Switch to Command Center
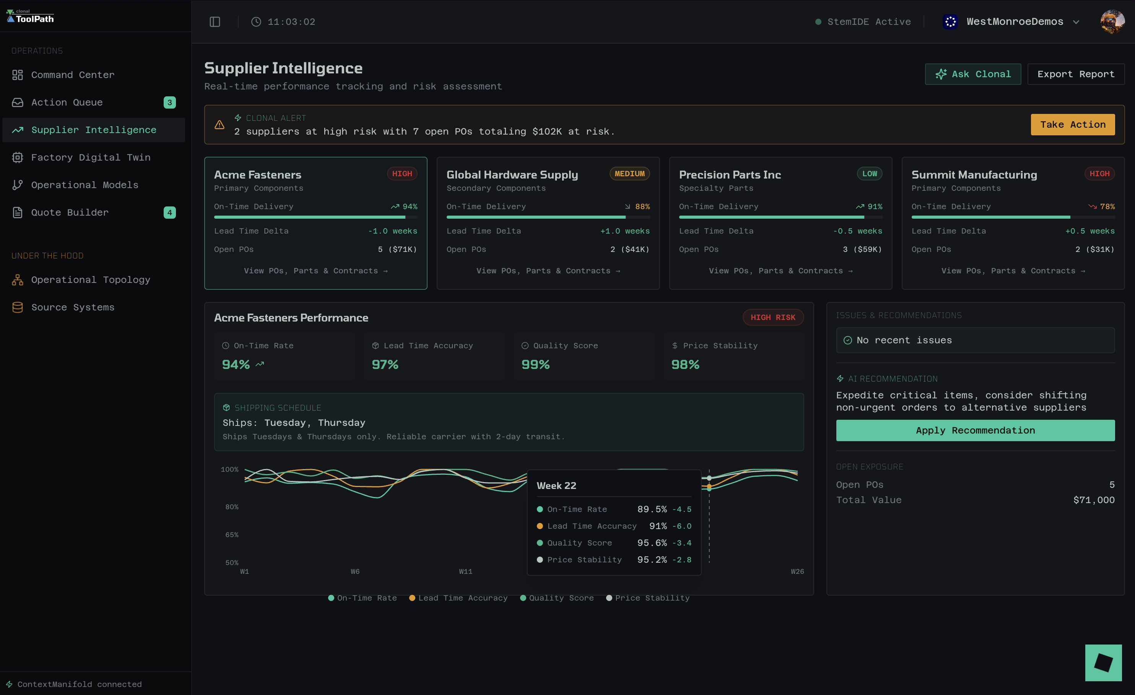This screenshot has width=1135, height=695. click(x=72, y=75)
